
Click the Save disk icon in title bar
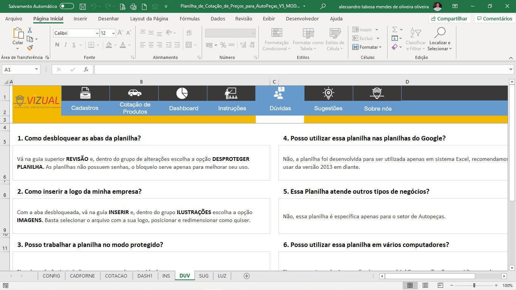(x=82, y=6)
